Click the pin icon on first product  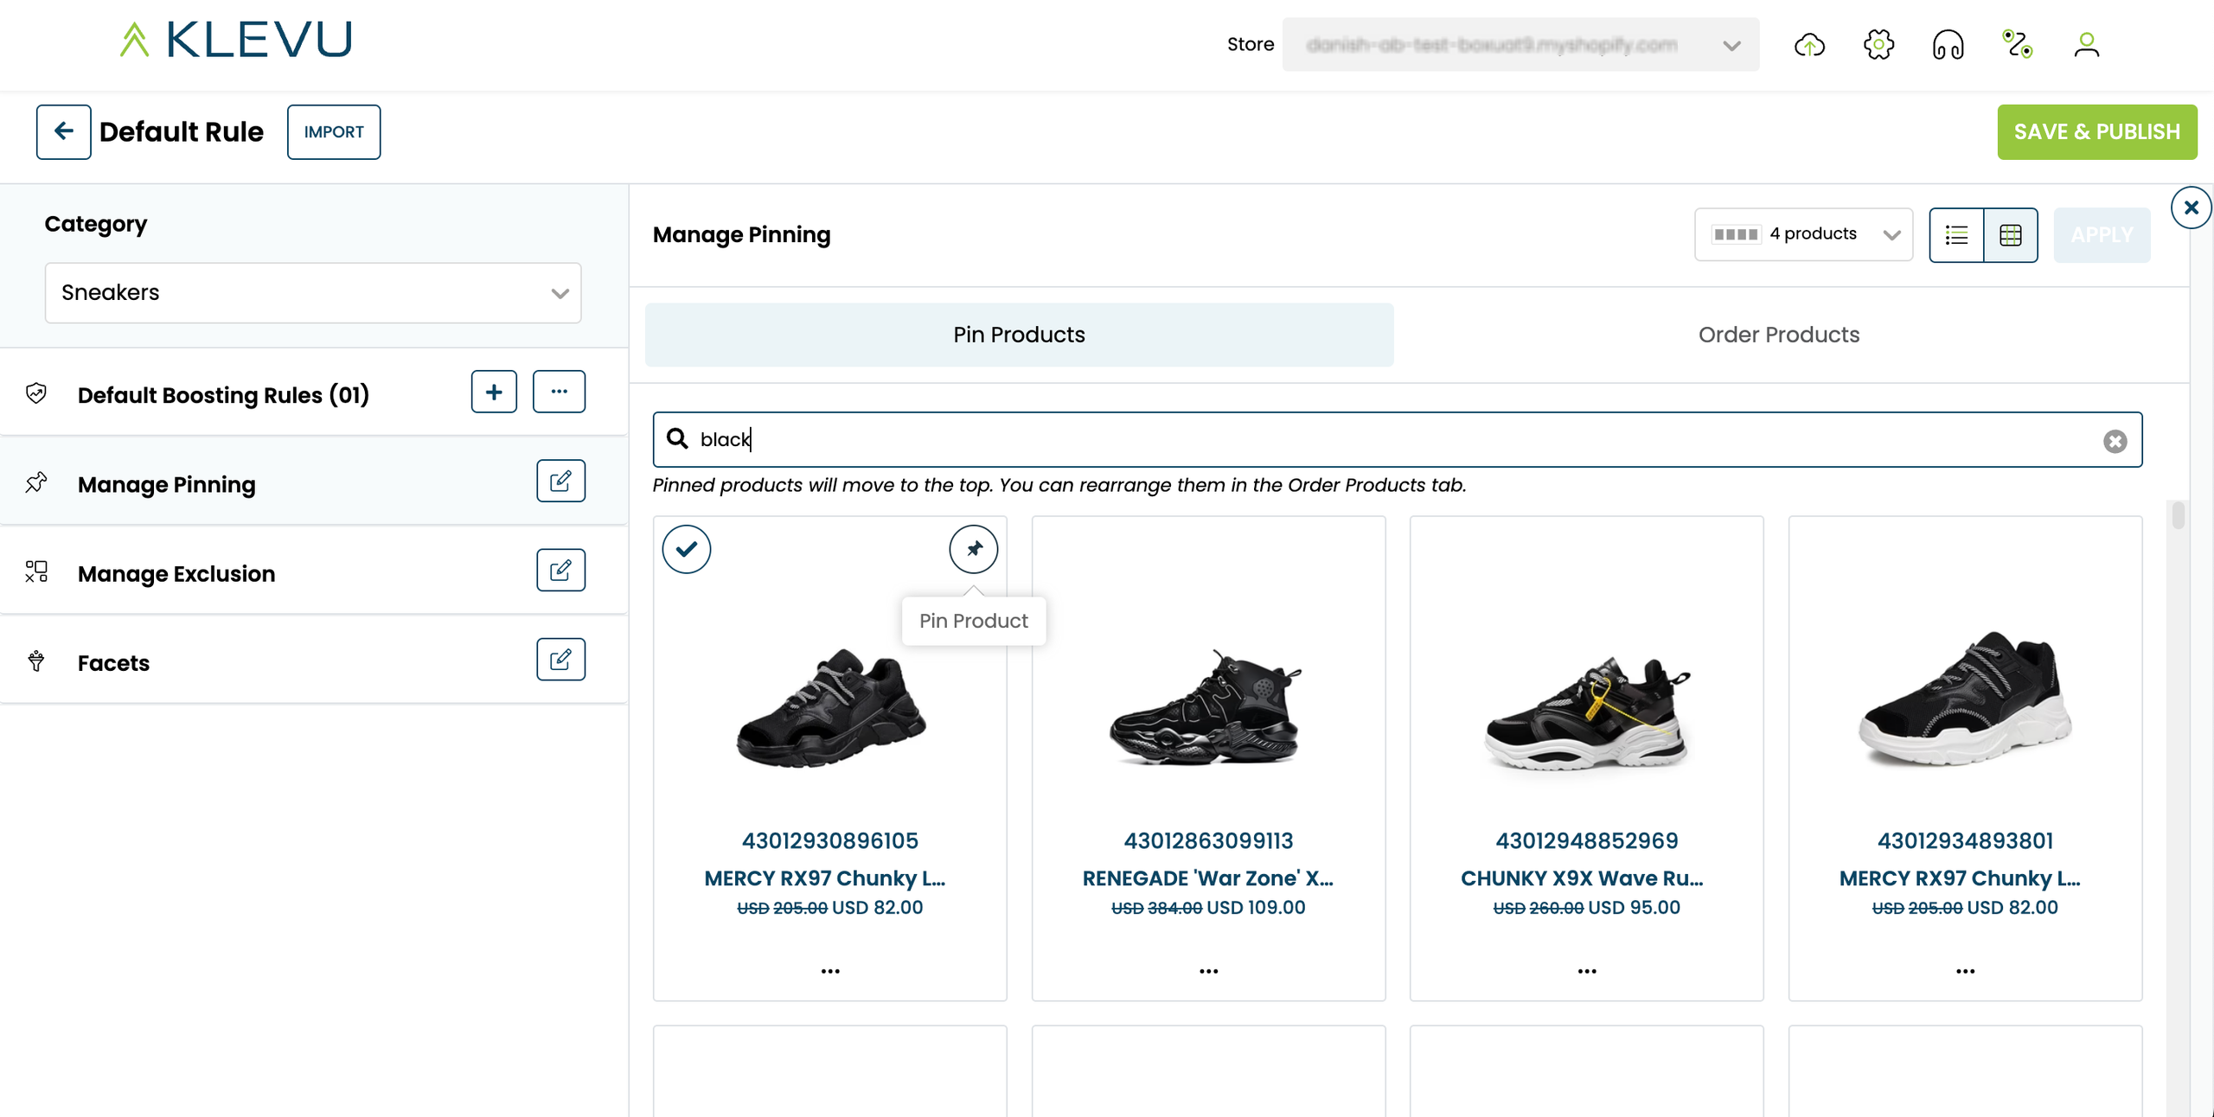[x=973, y=549]
